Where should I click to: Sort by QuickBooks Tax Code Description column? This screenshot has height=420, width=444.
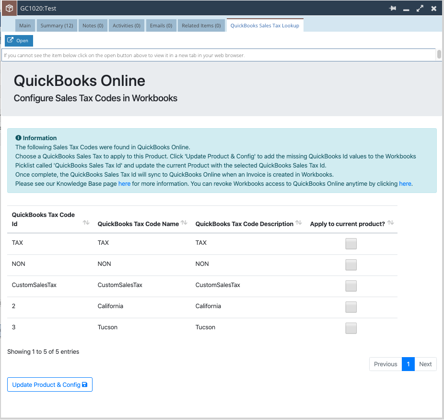coord(298,222)
